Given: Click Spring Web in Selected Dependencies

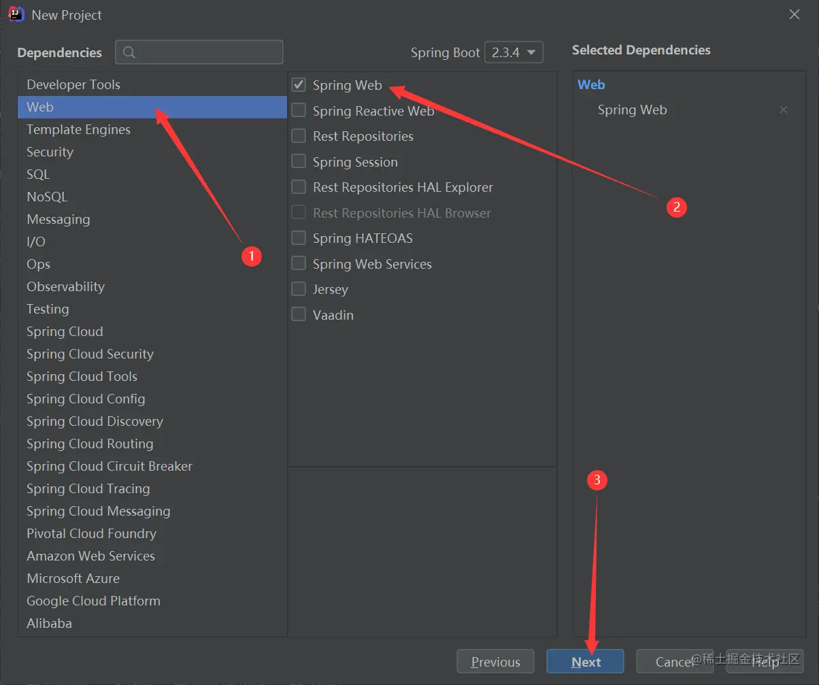Looking at the screenshot, I should pyautogui.click(x=632, y=110).
